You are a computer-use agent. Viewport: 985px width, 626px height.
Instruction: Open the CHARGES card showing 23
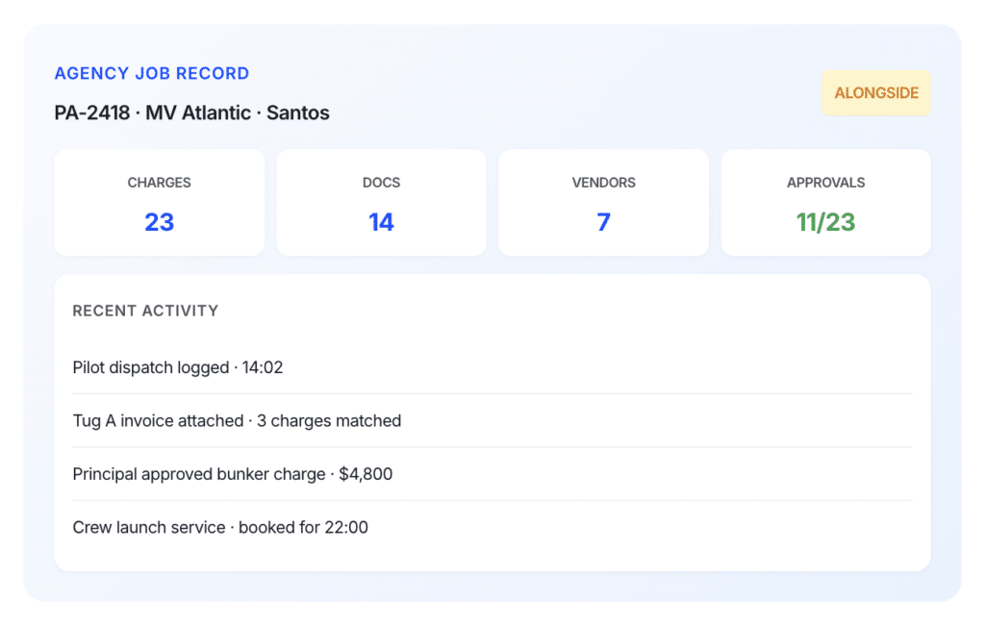[159, 202]
